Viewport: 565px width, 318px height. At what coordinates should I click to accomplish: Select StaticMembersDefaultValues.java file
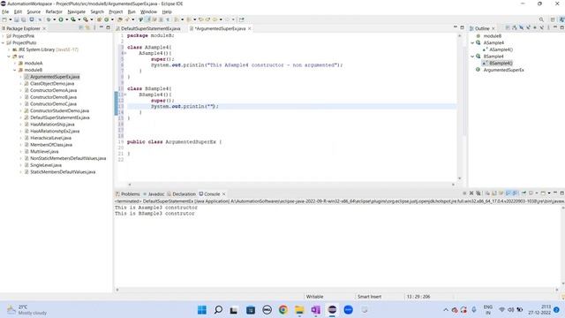coord(63,172)
